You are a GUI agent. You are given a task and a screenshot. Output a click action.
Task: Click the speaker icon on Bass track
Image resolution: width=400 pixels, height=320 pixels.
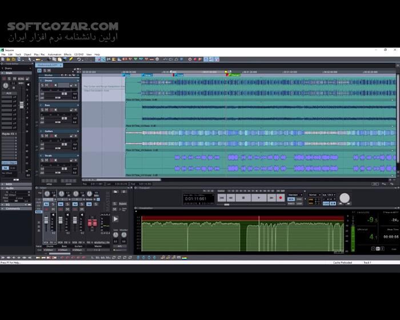point(56,110)
